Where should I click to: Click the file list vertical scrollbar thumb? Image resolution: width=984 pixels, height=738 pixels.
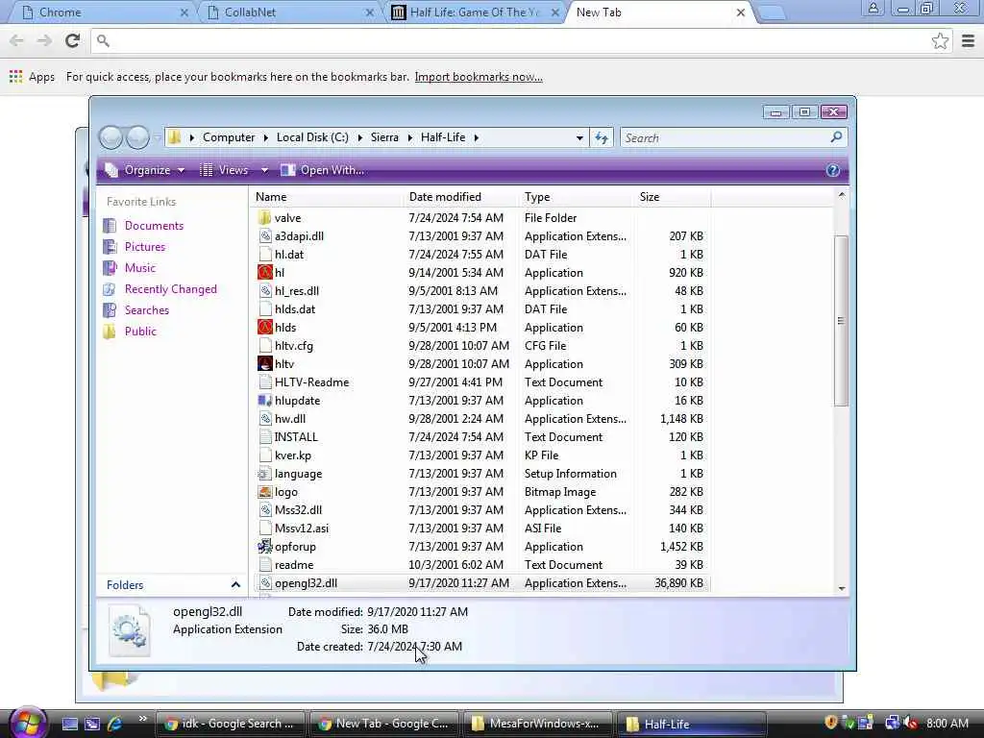[x=841, y=321]
